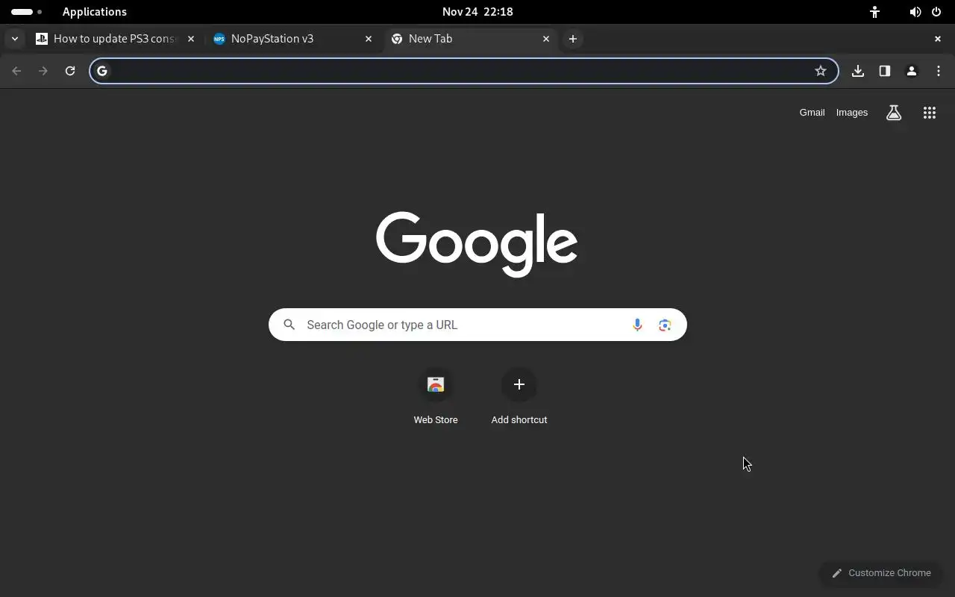Screen dimensions: 955x597
Task: Select the New Tab tab
Action: 471,39
